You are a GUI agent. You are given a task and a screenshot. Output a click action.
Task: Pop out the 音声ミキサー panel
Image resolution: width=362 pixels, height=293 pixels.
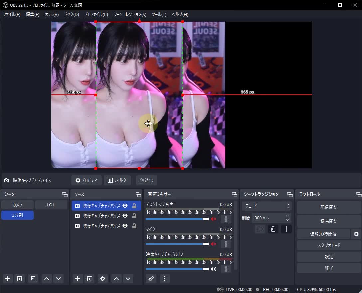click(234, 194)
